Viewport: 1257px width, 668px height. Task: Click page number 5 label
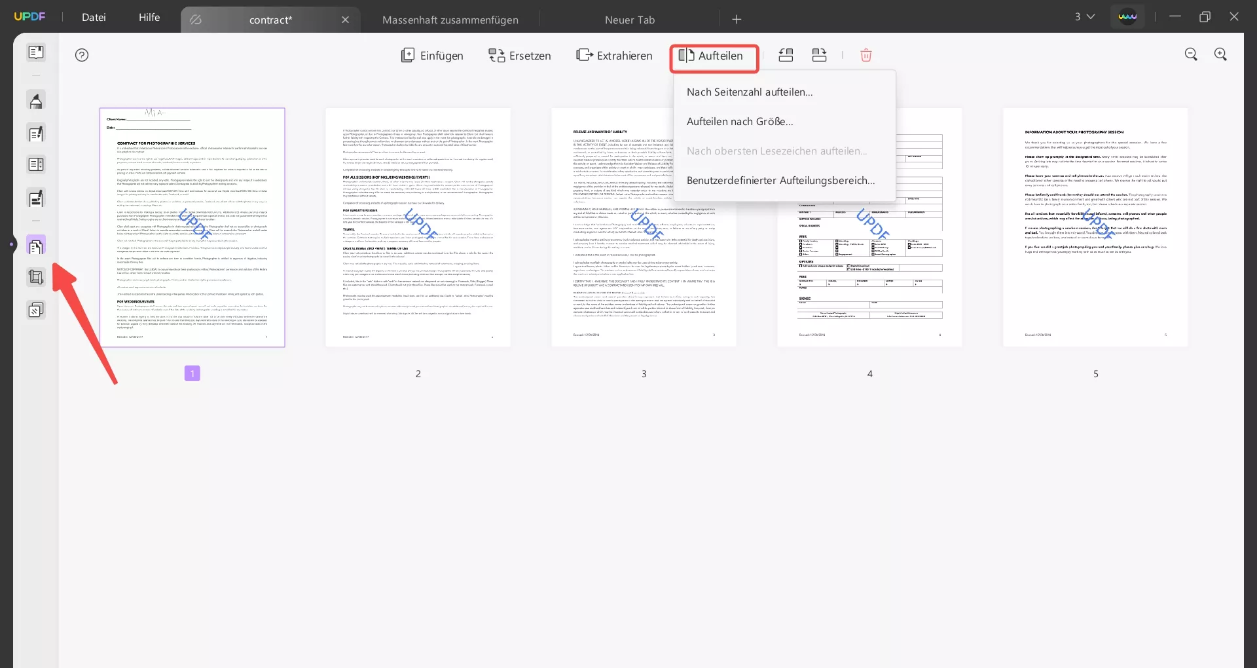pyautogui.click(x=1096, y=374)
